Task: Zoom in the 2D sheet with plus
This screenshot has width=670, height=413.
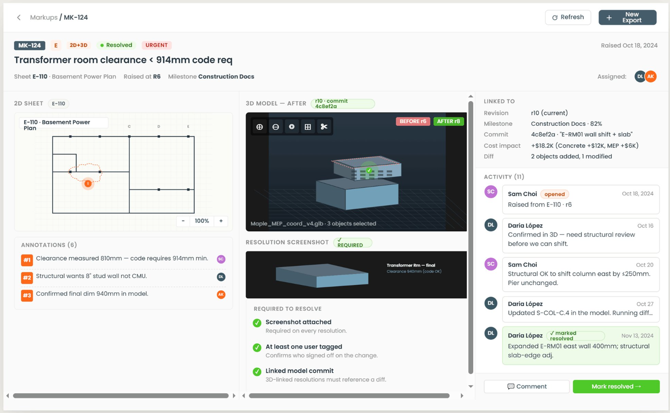Action: (221, 221)
